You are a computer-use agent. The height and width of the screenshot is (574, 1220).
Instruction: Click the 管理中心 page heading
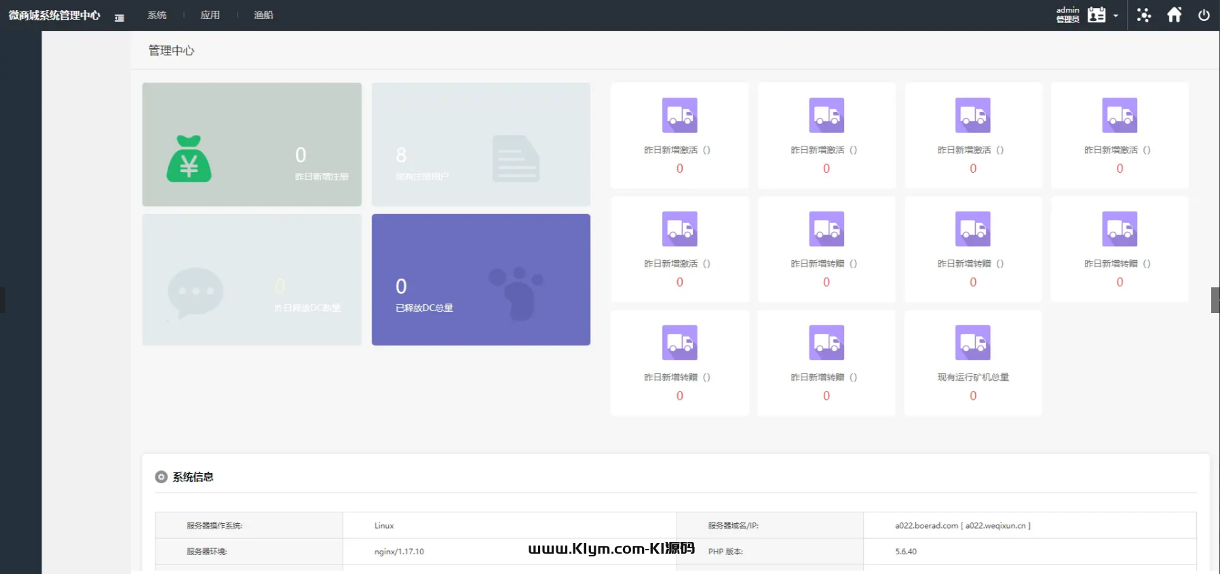(x=171, y=50)
